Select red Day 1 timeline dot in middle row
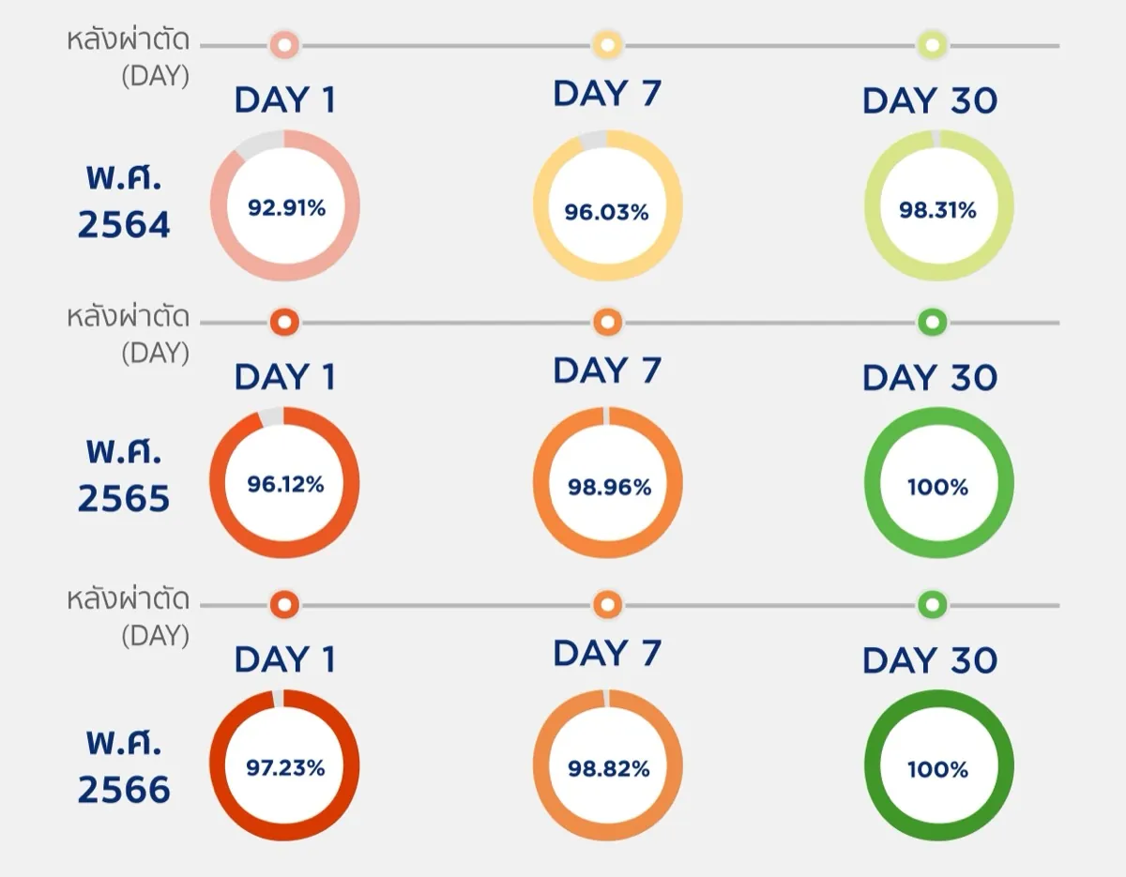1126x877 pixels. [x=284, y=323]
